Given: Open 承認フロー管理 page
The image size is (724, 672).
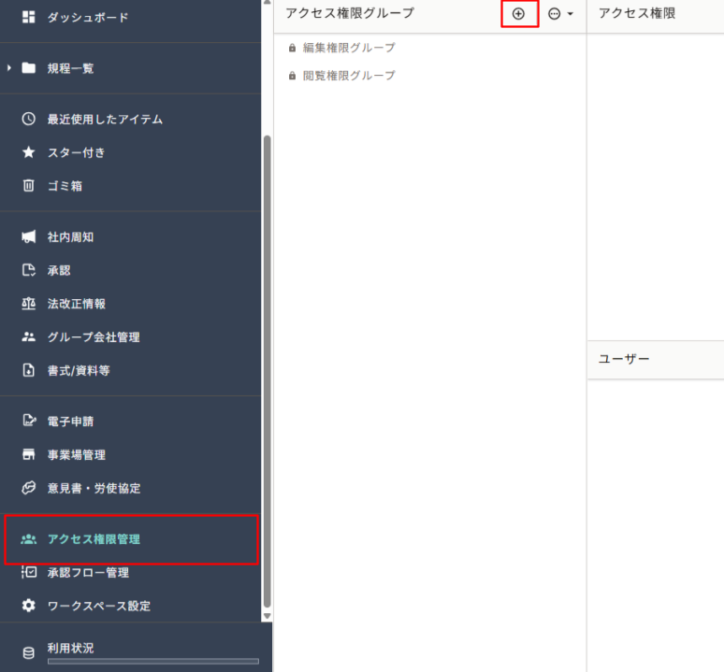Looking at the screenshot, I should click(x=88, y=572).
